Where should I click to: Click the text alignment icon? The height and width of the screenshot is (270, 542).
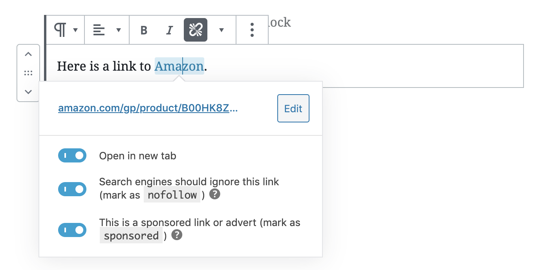(x=99, y=30)
